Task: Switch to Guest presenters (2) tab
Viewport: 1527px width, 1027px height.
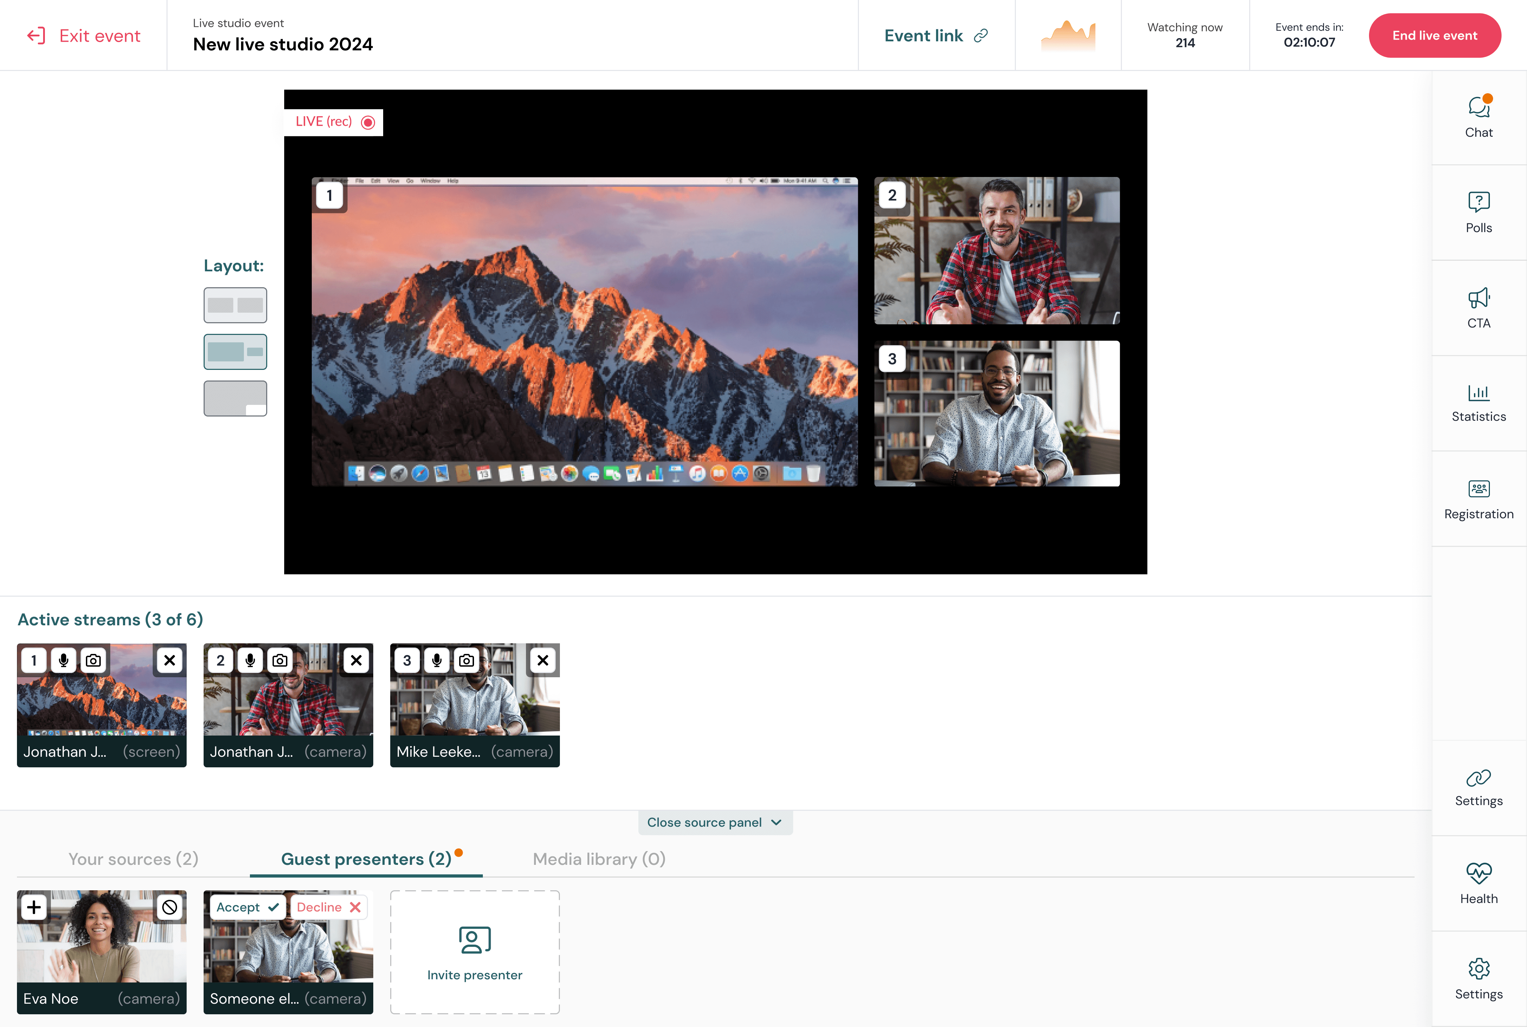Action: coord(366,859)
